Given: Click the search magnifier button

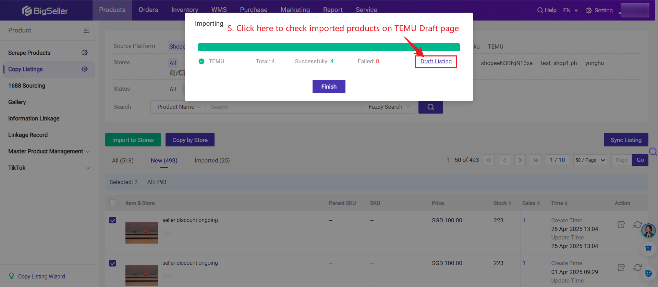Looking at the screenshot, I should coord(431,107).
